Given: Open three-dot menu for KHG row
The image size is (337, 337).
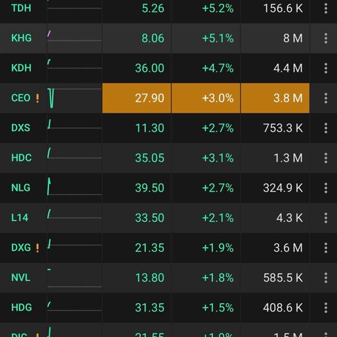Looking at the screenshot, I should (326, 38).
